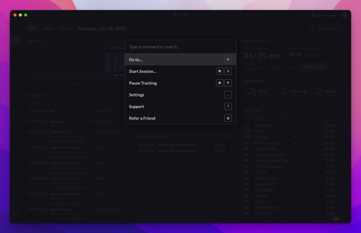Viewport: 361px width, 233px height.
Task: Open the ellipsis menu for the 11:14 AM session
Action: (231, 145)
